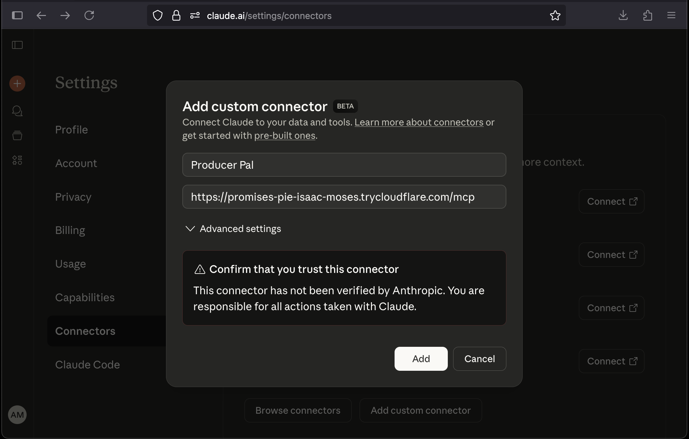Click the tracking protection shield in the address bar
689x439 pixels.
click(157, 15)
